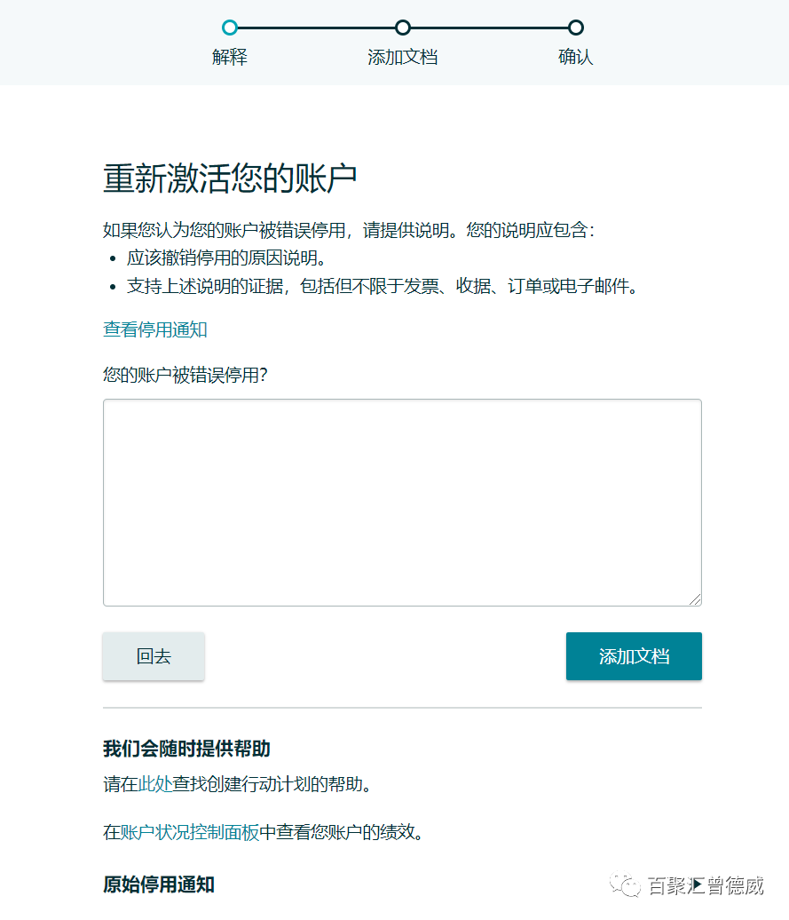Click the 您的账户被错误停用? field label
This screenshot has height=920, width=789.
pyautogui.click(x=185, y=375)
